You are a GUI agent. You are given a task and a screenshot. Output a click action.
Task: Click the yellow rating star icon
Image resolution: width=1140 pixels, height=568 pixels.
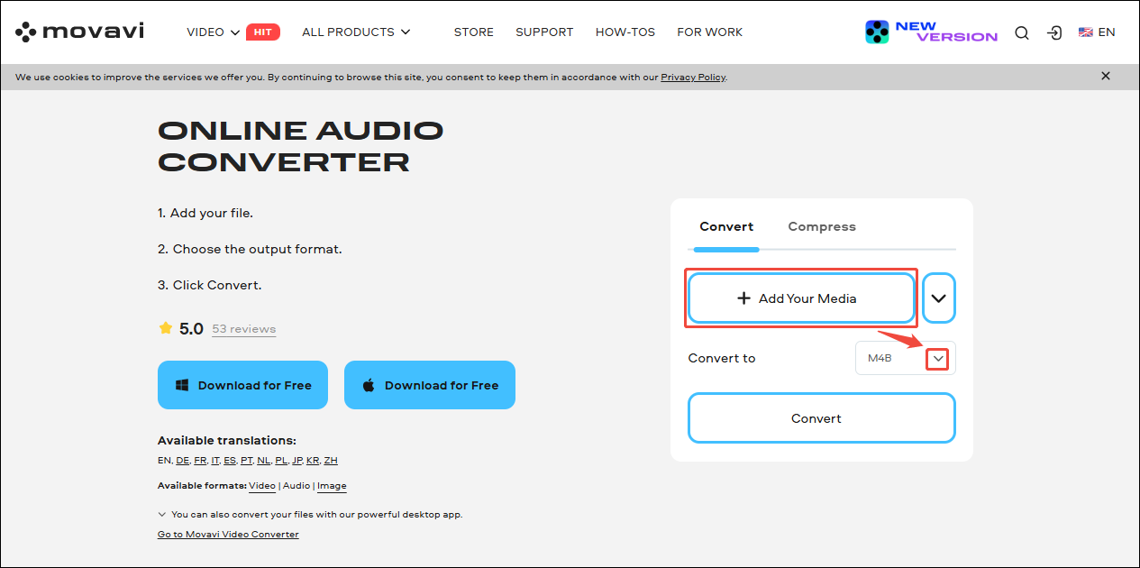click(x=164, y=328)
